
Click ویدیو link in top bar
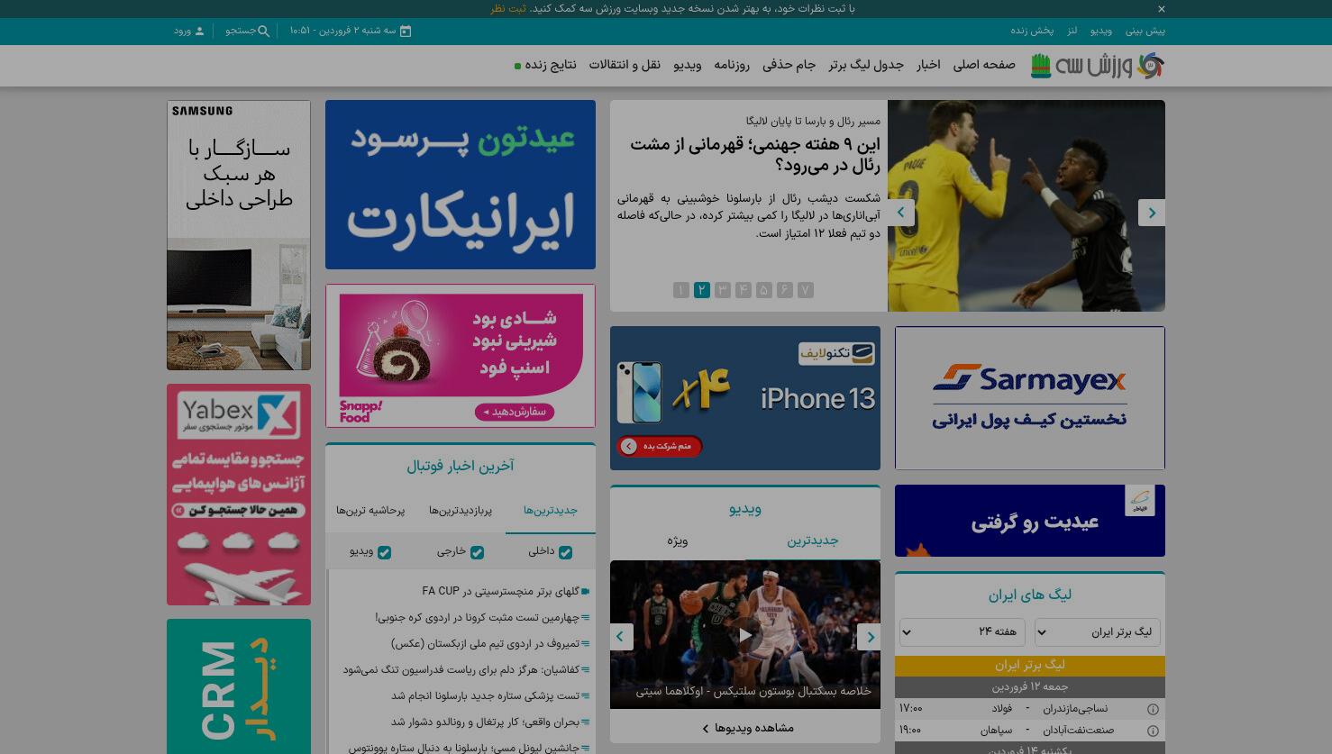point(1100,31)
